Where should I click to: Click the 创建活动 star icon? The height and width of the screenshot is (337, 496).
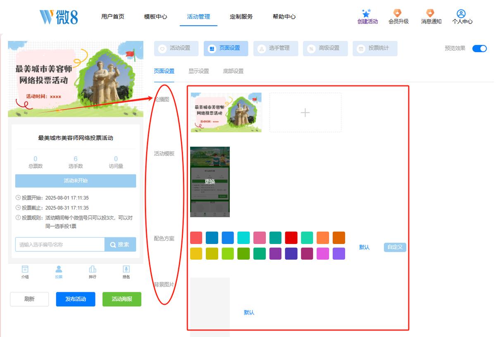coord(366,13)
